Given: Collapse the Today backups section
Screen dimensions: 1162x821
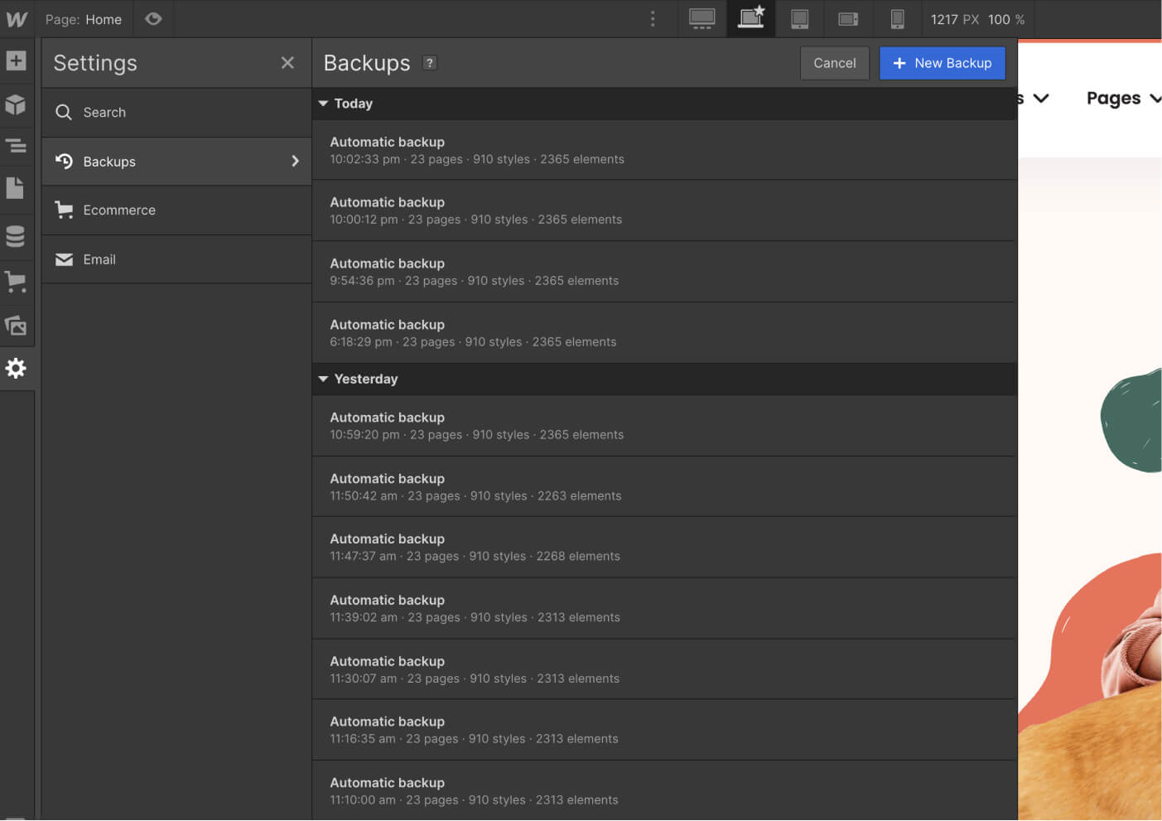Looking at the screenshot, I should (x=324, y=104).
